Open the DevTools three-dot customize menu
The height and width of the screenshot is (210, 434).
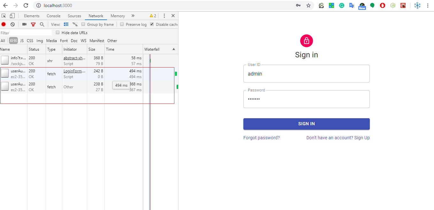[164, 16]
